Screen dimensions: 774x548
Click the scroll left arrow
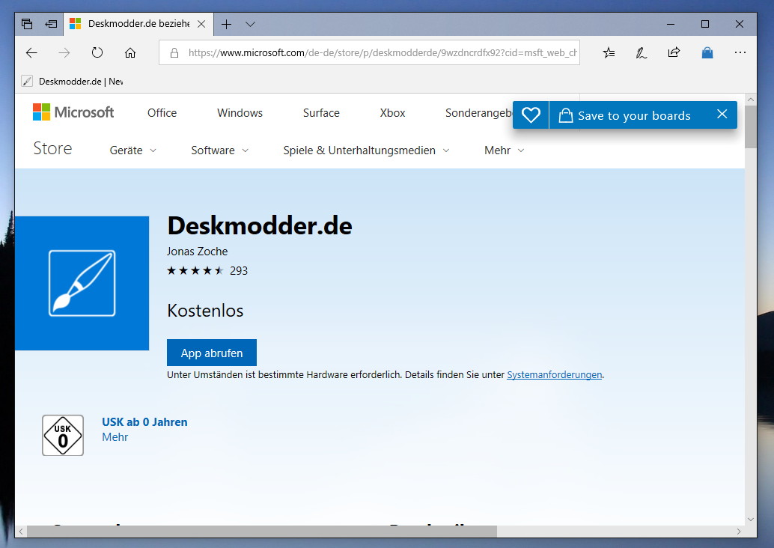click(x=21, y=532)
